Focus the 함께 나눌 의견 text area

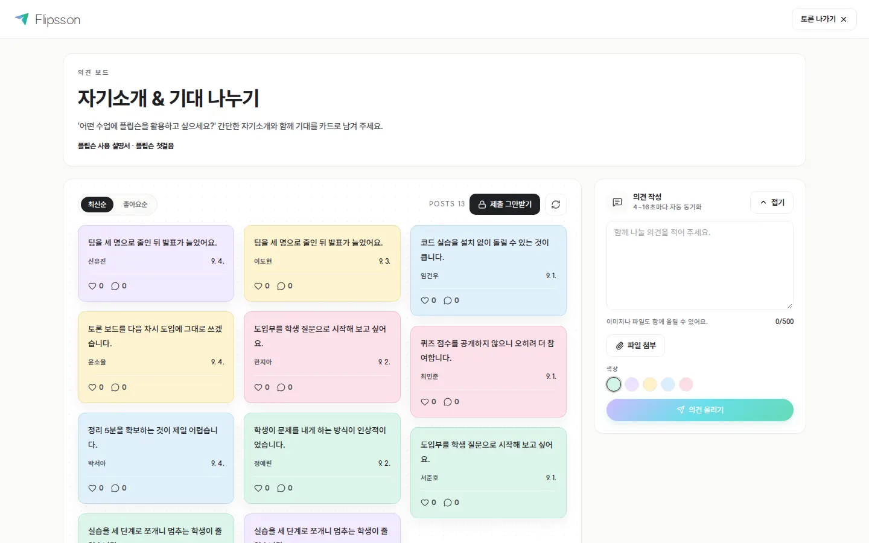[700, 265]
